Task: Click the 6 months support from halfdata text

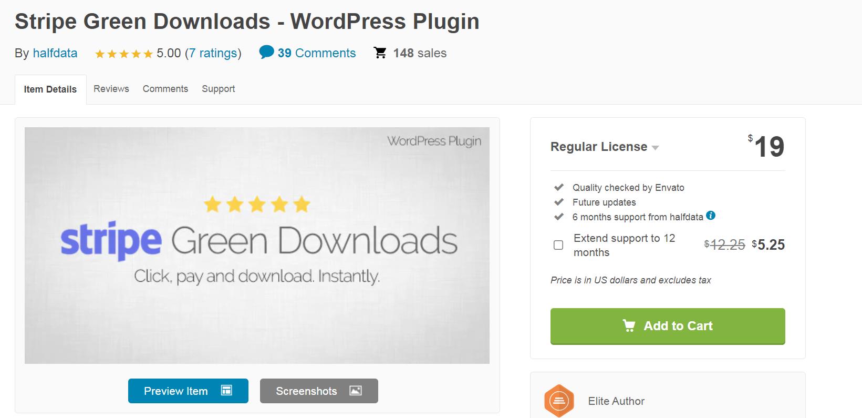Action: tap(638, 217)
